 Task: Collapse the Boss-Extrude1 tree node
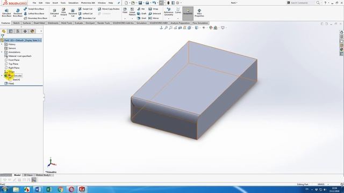pos(2,76)
